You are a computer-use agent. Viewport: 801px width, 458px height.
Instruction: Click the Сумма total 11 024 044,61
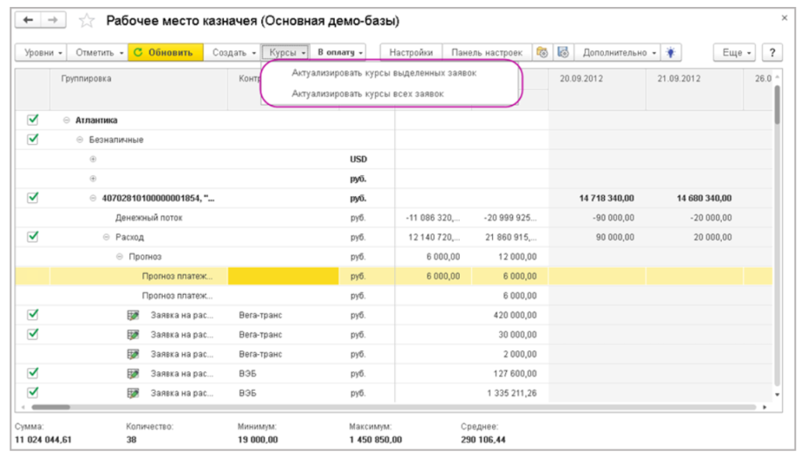coord(43,439)
